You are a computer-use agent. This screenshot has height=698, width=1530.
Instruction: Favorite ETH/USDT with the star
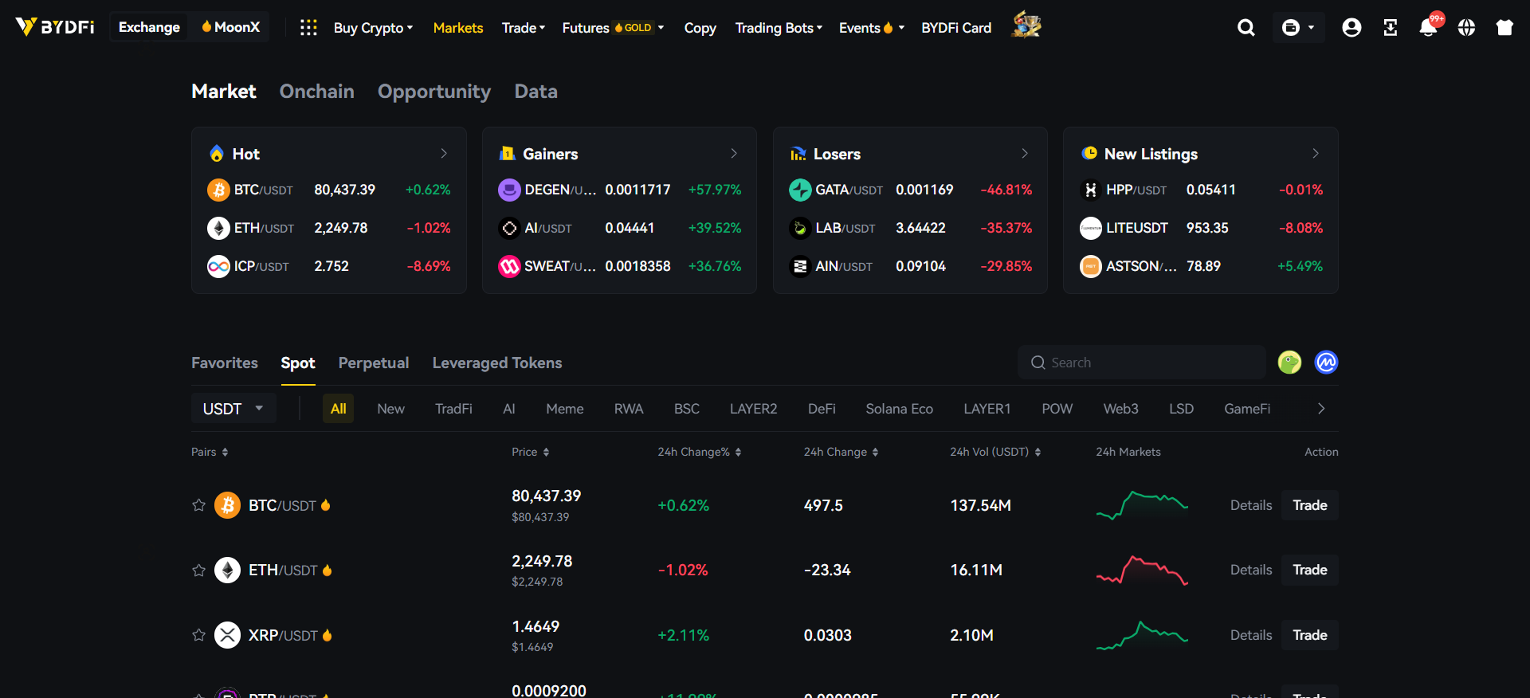[198, 571]
